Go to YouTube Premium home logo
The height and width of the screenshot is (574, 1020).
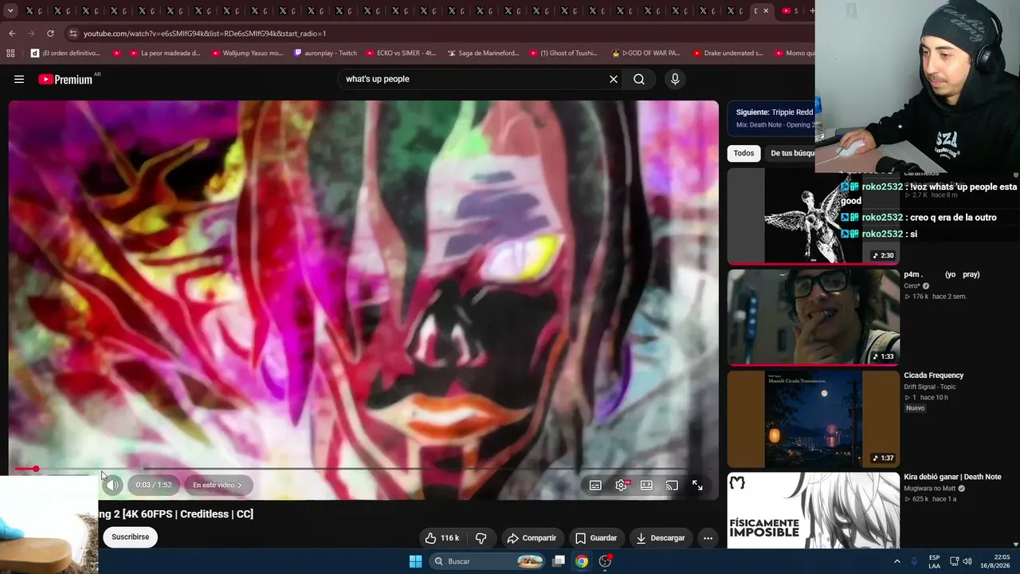point(65,79)
